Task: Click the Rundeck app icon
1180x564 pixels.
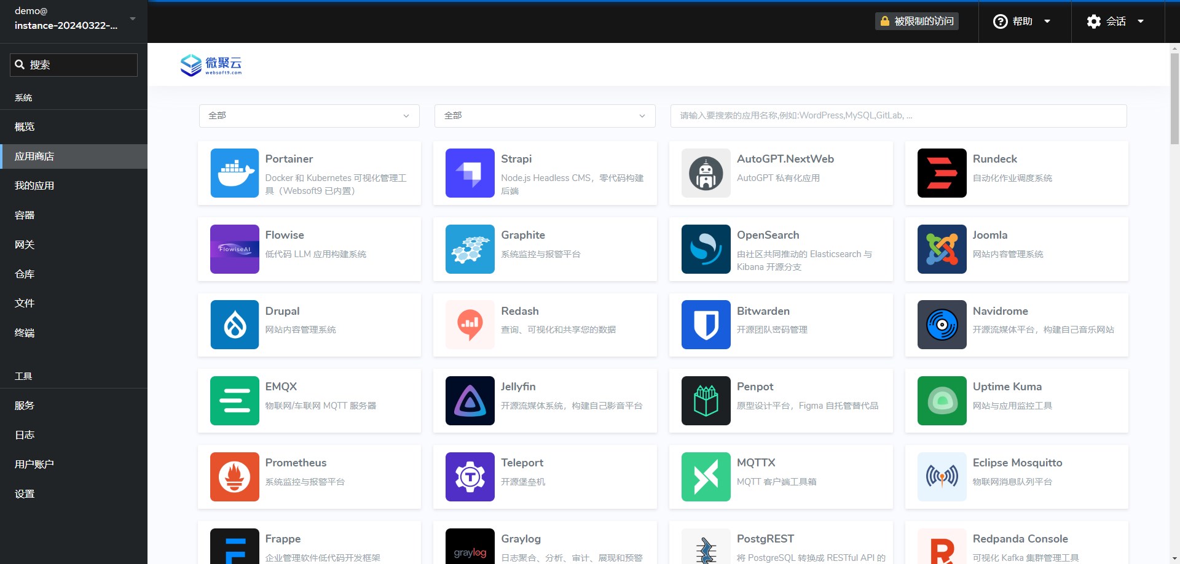Action: [942, 173]
